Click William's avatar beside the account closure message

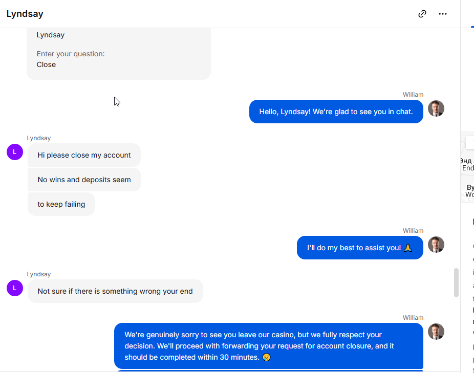click(x=436, y=332)
